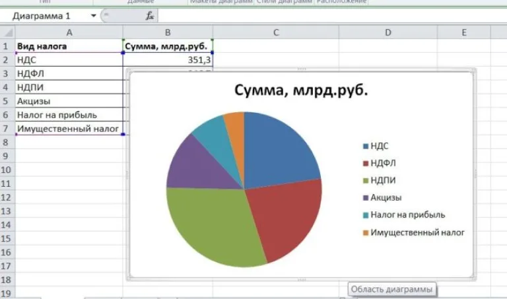This screenshot has height=299, width=507.
Task: Click cell containing Вид налога
Action: [69, 46]
